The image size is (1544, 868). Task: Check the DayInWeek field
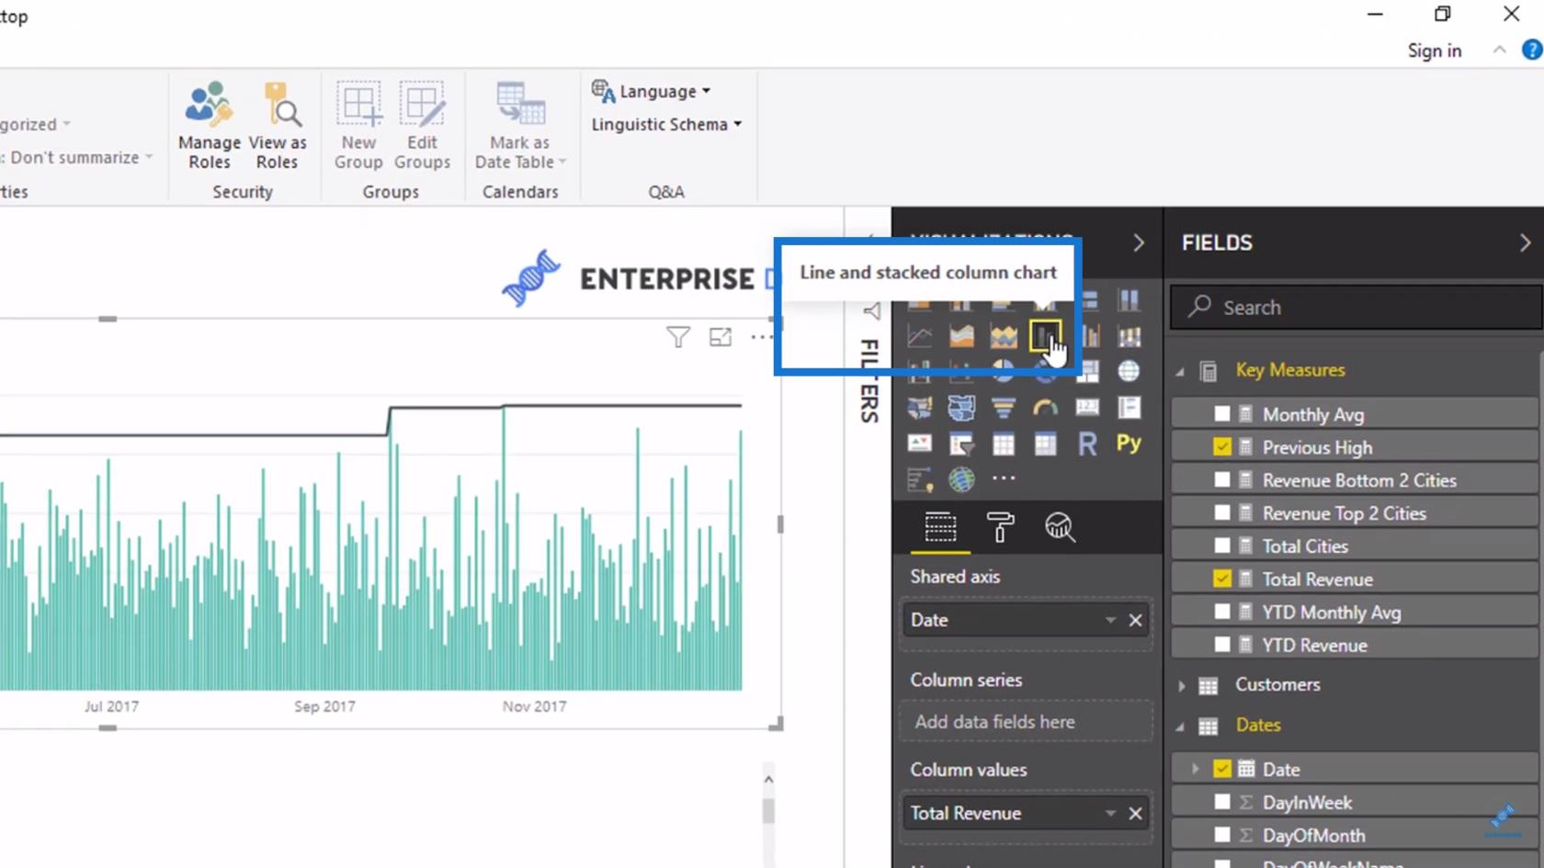(x=1221, y=802)
